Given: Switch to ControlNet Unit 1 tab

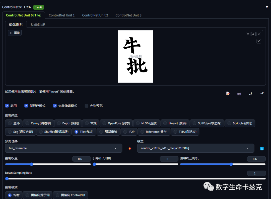Looking at the screenshot, I should tap(62, 15).
